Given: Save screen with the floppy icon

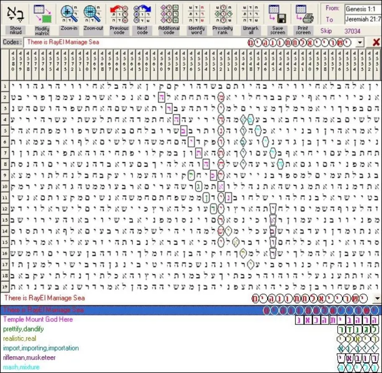Looking at the screenshot, I should (x=277, y=14).
